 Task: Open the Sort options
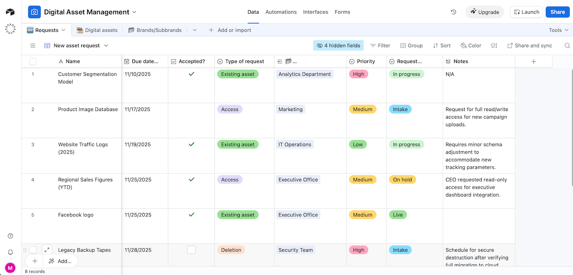[x=442, y=45]
